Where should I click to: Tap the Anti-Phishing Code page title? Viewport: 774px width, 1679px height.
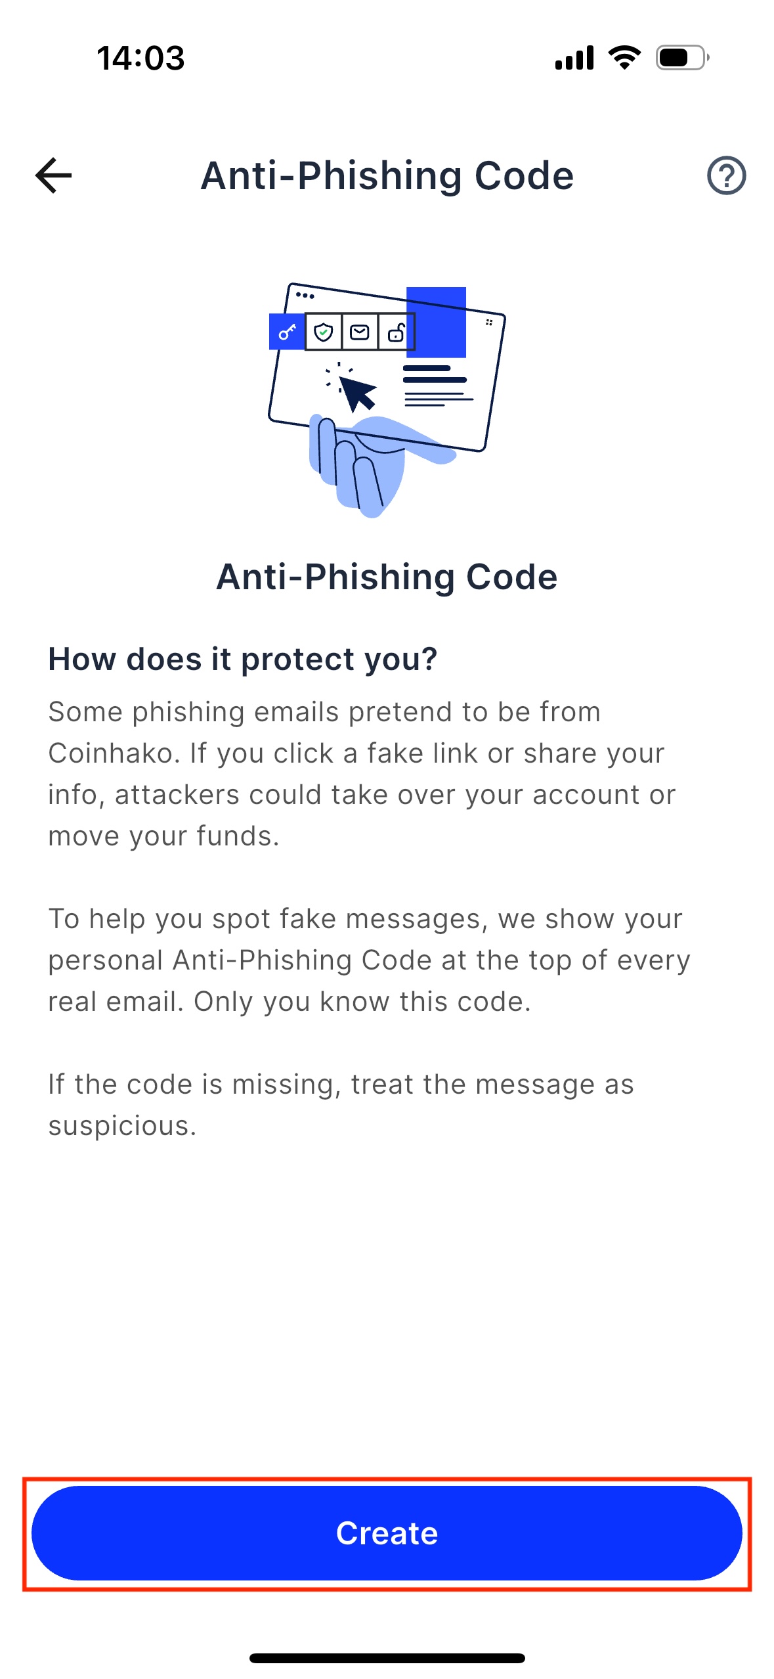[x=387, y=175]
